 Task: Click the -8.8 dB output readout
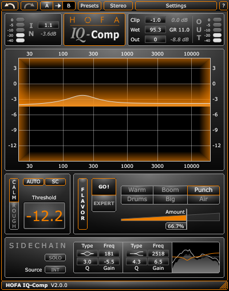point(179,40)
